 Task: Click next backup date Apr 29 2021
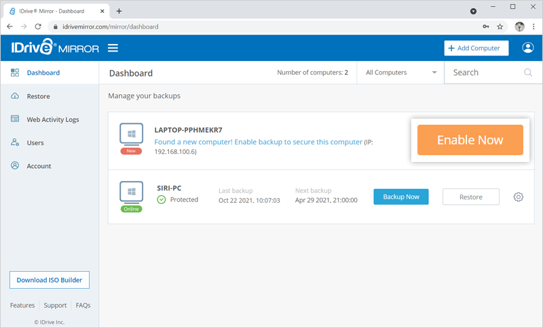(x=326, y=200)
